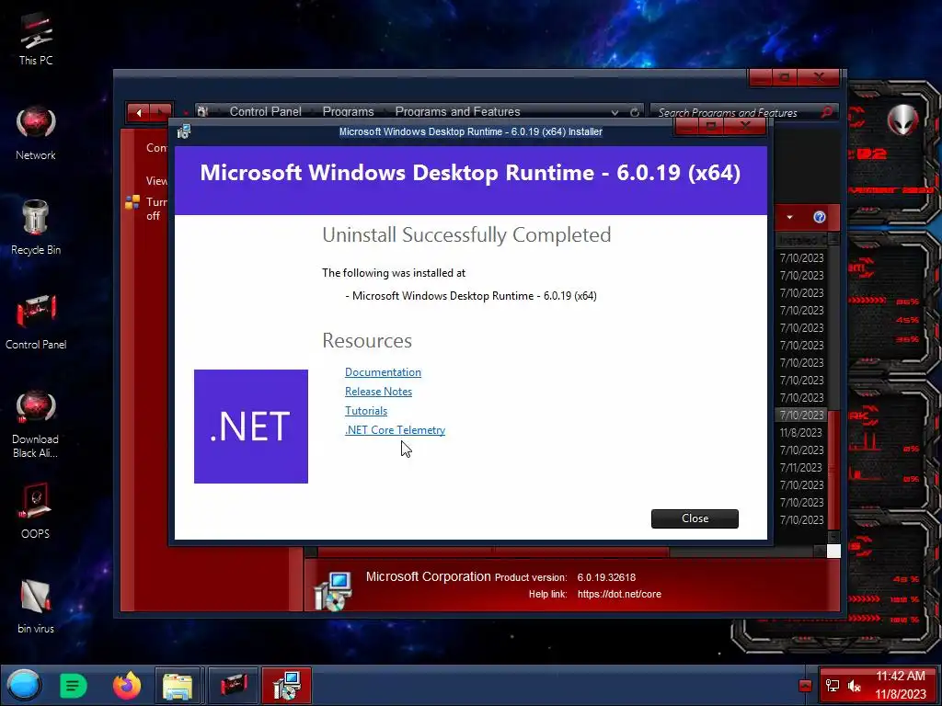Open the OOPS desktop icon
This screenshot has width=942, height=706.
(x=36, y=511)
